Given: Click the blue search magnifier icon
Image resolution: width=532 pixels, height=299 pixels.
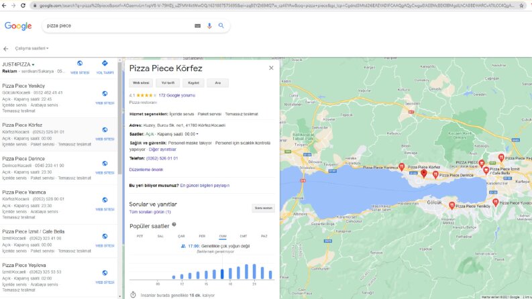Looking at the screenshot, I should click(221, 25).
